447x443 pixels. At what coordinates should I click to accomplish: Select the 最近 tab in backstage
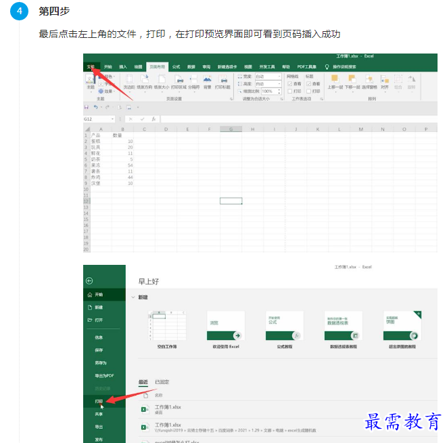(x=143, y=382)
